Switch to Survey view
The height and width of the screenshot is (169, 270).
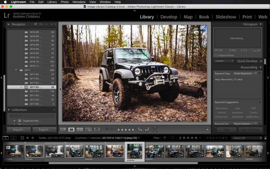click(88, 129)
